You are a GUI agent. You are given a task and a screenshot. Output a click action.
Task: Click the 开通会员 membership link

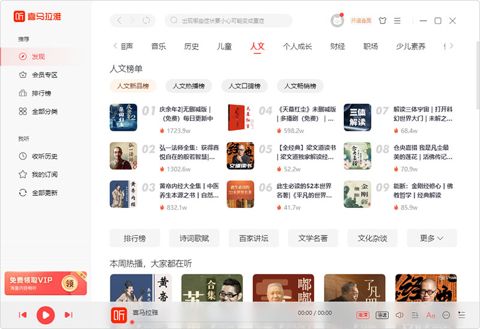(x=361, y=21)
